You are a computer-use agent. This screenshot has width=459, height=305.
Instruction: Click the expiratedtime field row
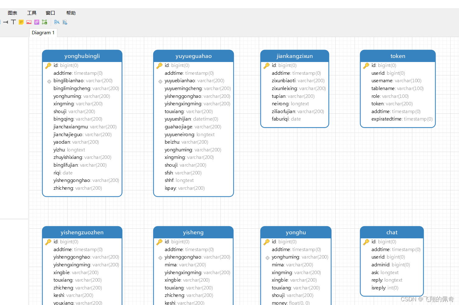pos(402,119)
